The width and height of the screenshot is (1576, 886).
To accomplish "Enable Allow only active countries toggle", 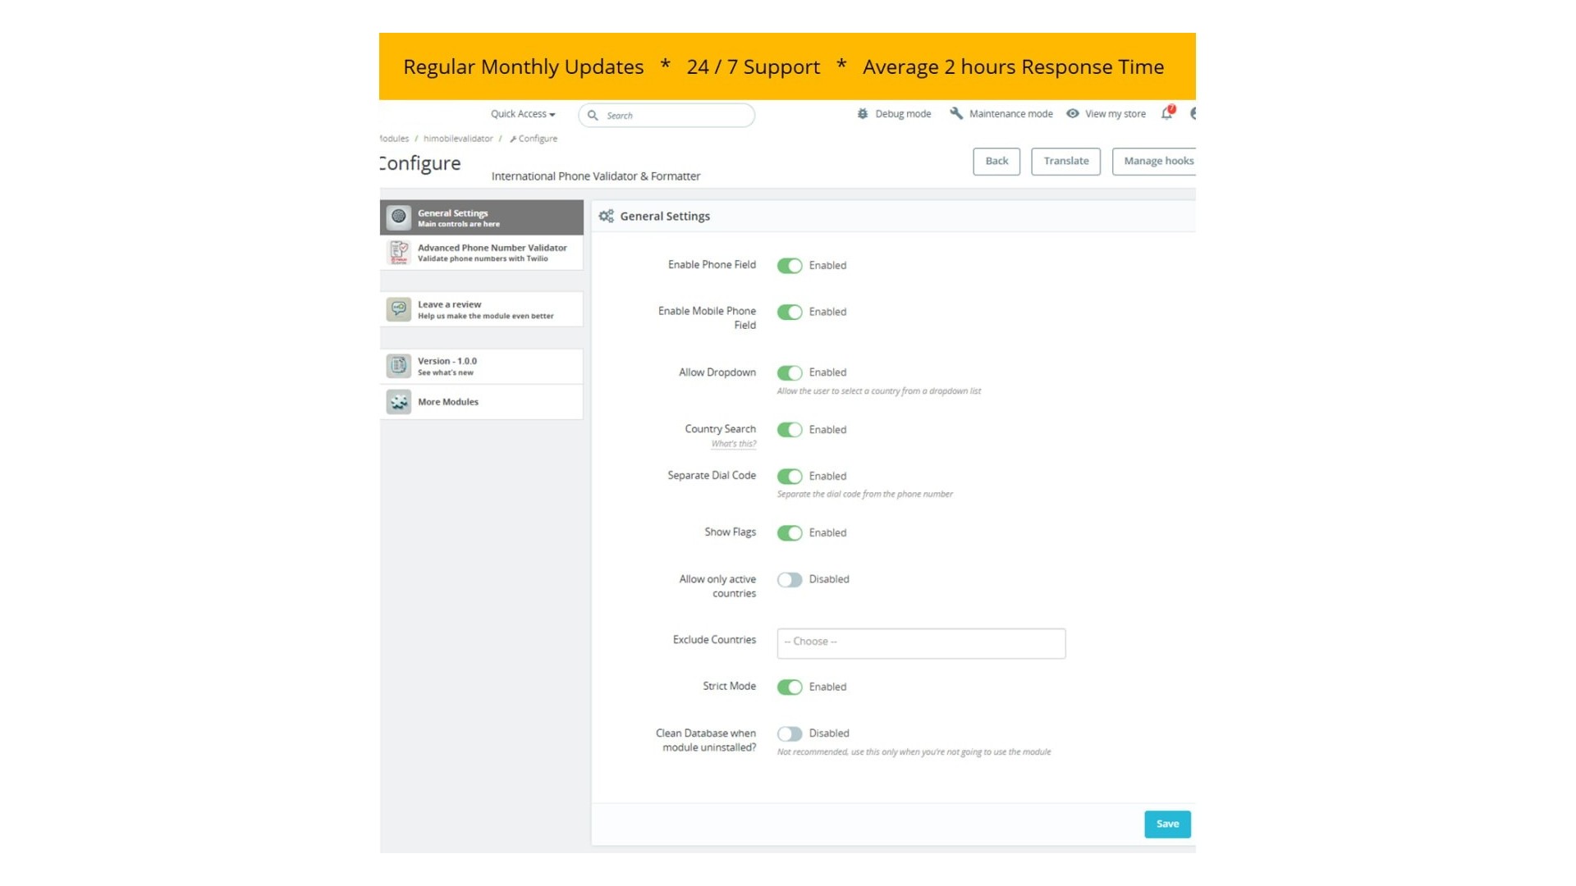I will [x=790, y=580].
